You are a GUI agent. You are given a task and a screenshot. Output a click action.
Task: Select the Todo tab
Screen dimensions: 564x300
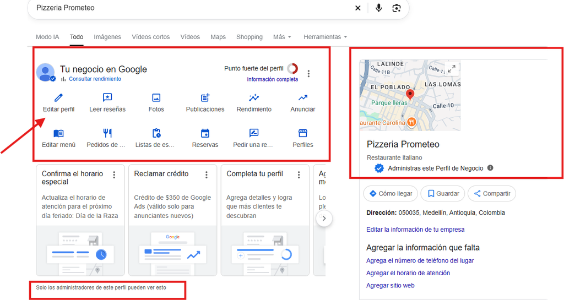click(x=77, y=37)
